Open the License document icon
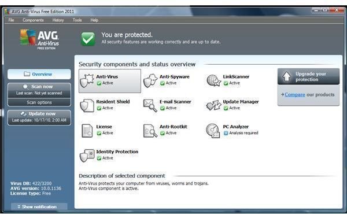This screenshot has height=214, width=347. click(87, 131)
